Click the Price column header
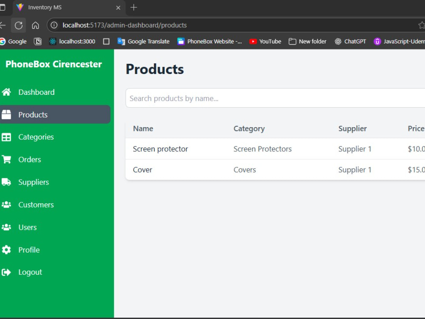Image resolution: width=425 pixels, height=319 pixels. [416, 128]
